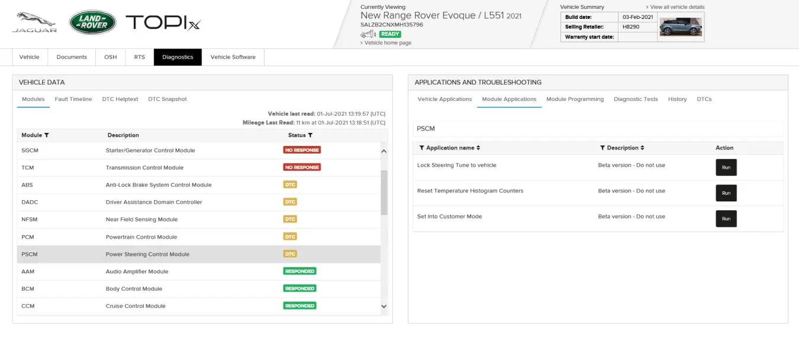
Task: Run Set Into Customer Mode application
Action: pyautogui.click(x=726, y=219)
